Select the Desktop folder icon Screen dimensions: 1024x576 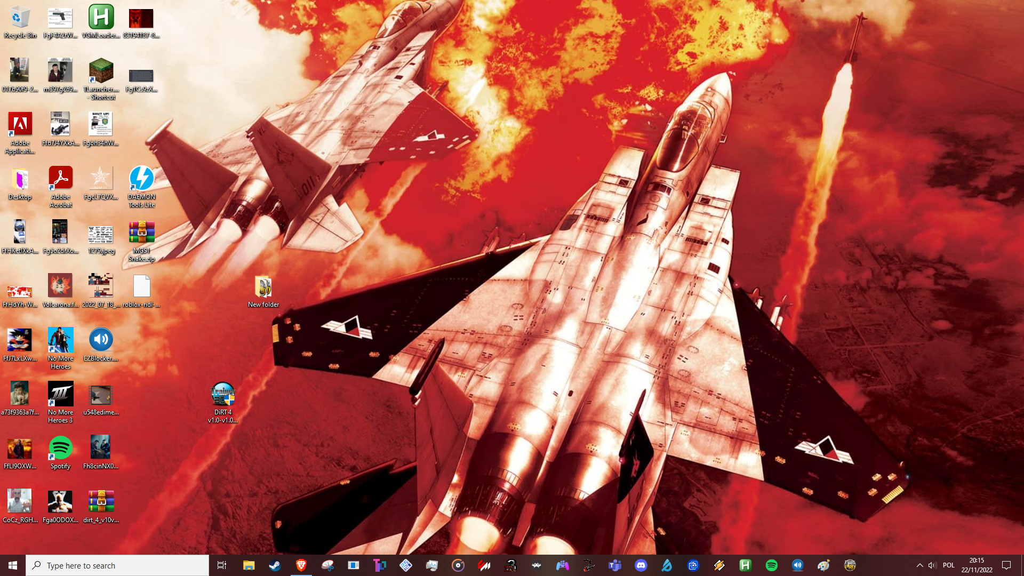(20, 183)
